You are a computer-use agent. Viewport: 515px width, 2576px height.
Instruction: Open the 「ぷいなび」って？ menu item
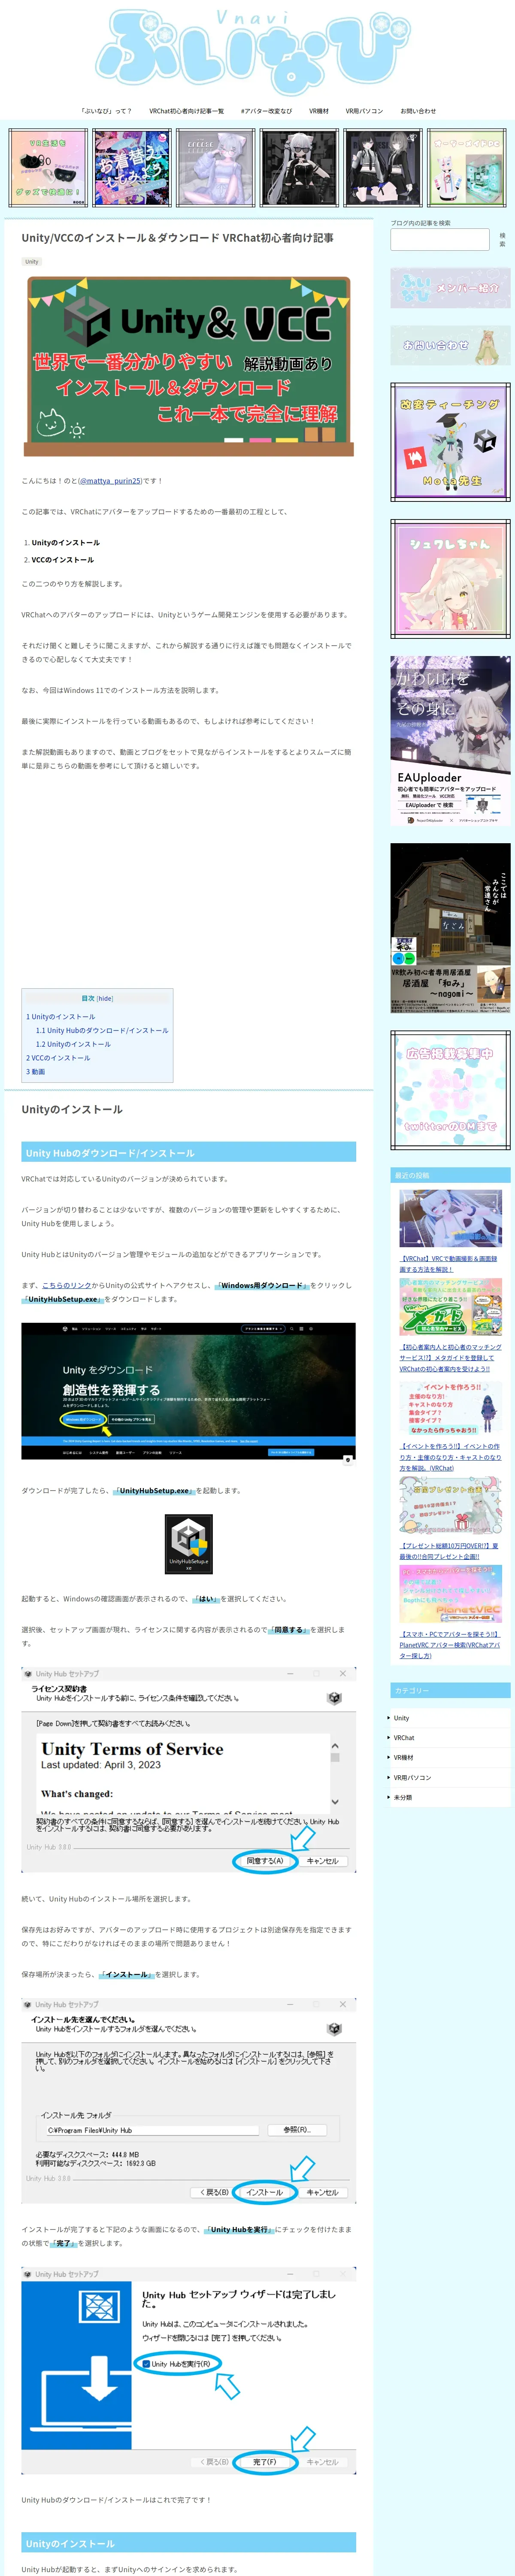[106, 111]
